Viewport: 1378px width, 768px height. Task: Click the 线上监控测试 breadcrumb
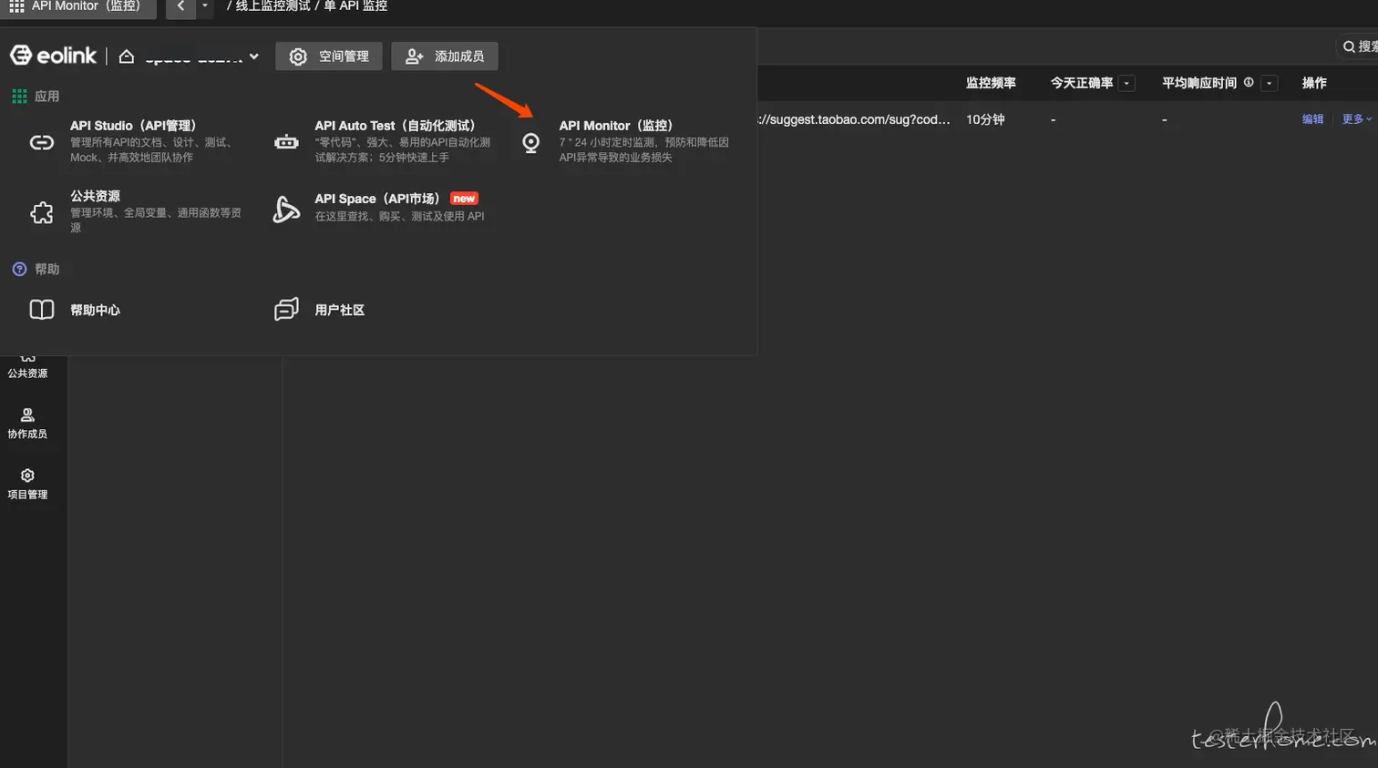click(273, 6)
